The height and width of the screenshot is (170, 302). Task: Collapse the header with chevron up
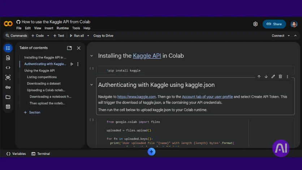pyautogui.click(x=295, y=36)
